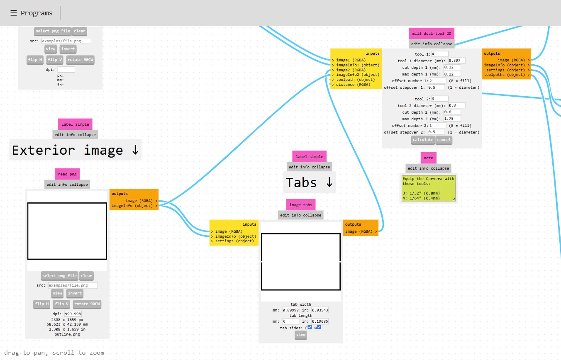
Task: Click cut depth 2 field 0.6
Action: point(452,112)
